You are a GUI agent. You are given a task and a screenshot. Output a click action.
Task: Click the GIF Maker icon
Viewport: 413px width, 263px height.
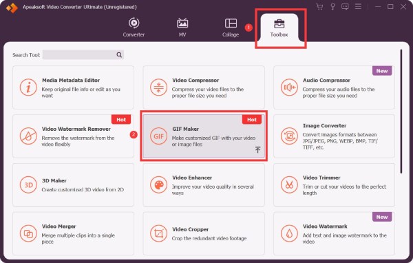click(x=158, y=136)
